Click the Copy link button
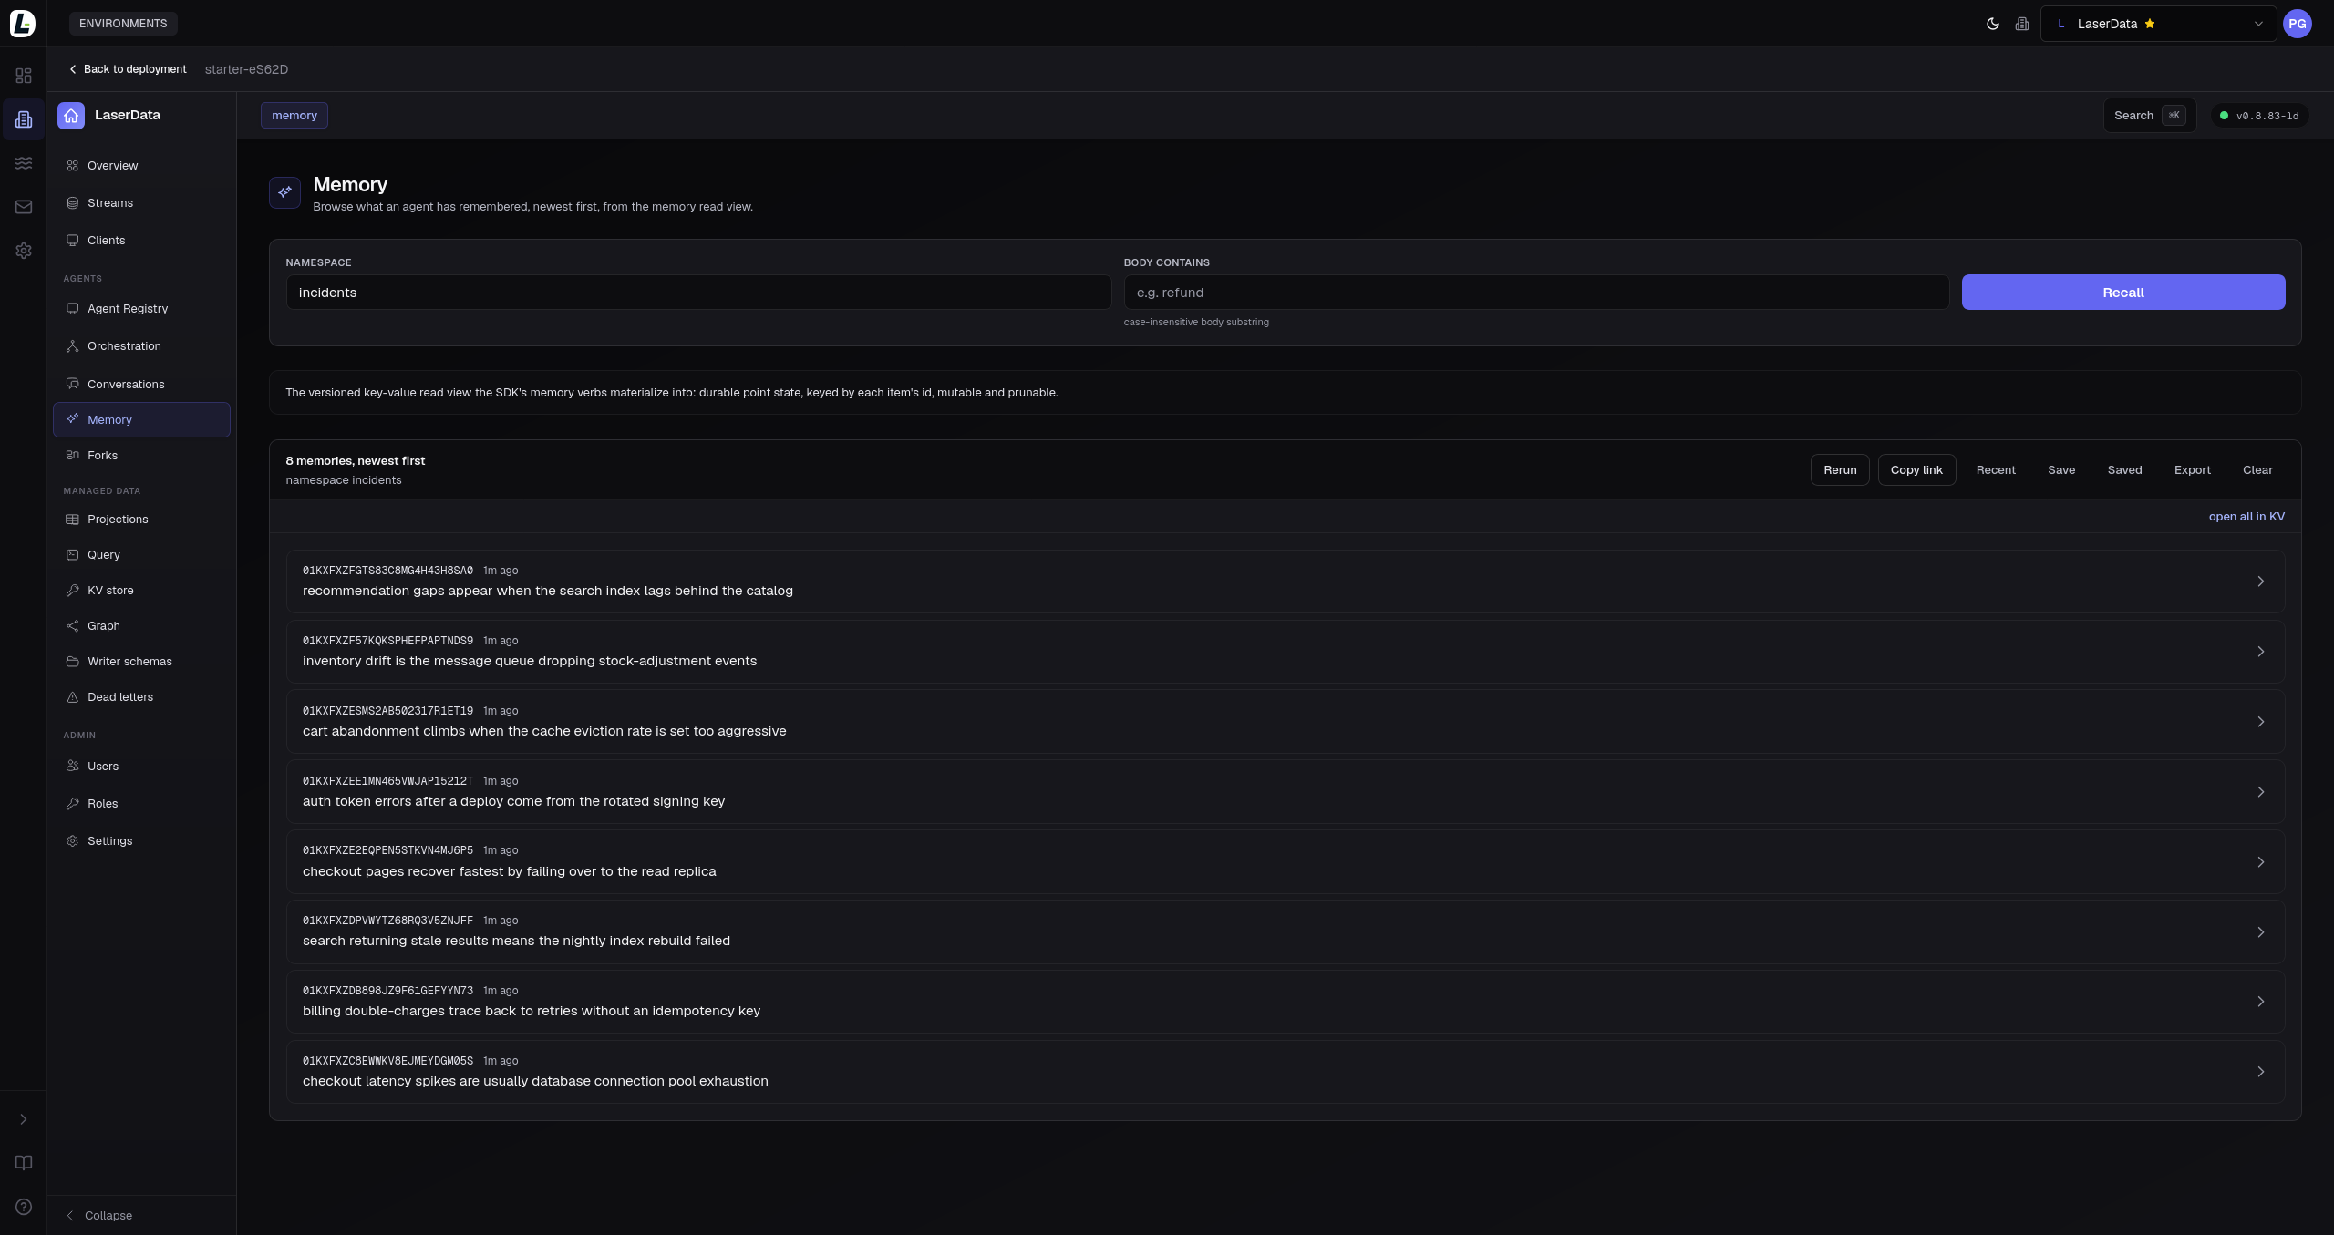This screenshot has width=2334, height=1235. pyautogui.click(x=1916, y=470)
